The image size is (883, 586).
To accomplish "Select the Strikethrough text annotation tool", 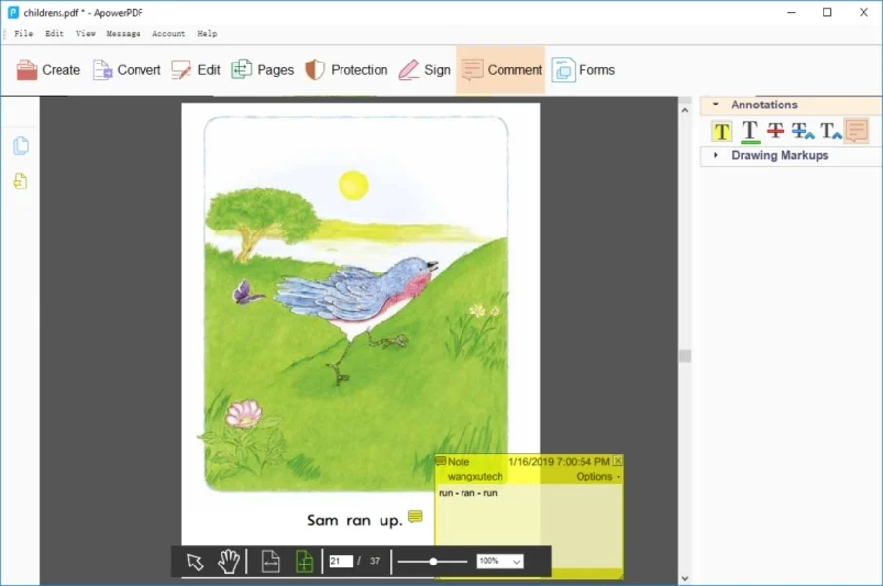I will (x=776, y=131).
